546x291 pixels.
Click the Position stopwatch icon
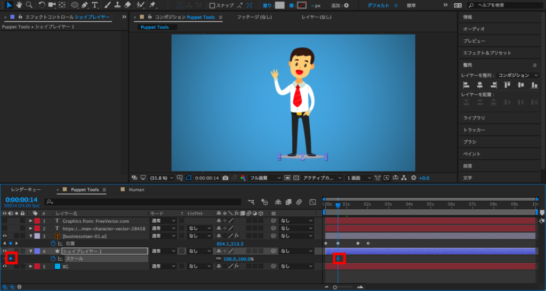tap(53, 243)
